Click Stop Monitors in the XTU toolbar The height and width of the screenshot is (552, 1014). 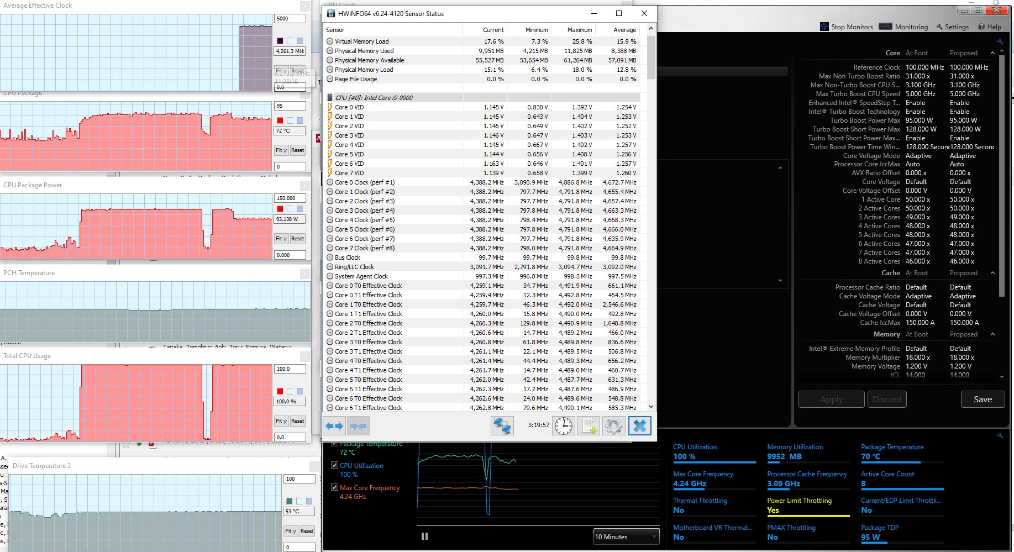click(x=847, y=27)
